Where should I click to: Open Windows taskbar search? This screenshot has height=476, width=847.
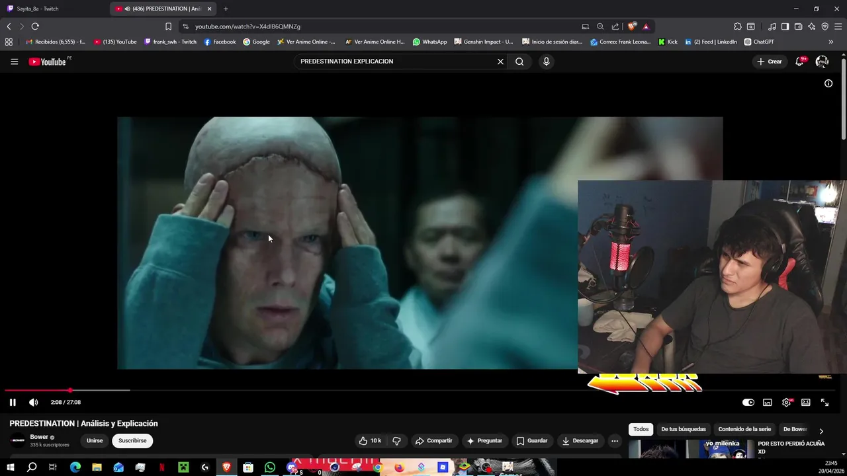tap(32, 467)
